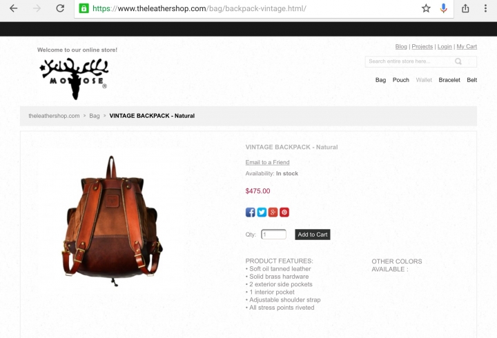Viewport: 497px width, 338px height.
Task: Open the share icon in browser toolbar
Action: pos(465,8)
